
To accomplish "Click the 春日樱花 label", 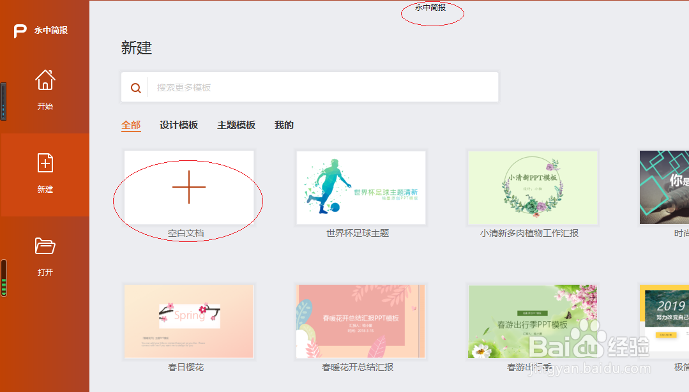I will pos(186,367).
